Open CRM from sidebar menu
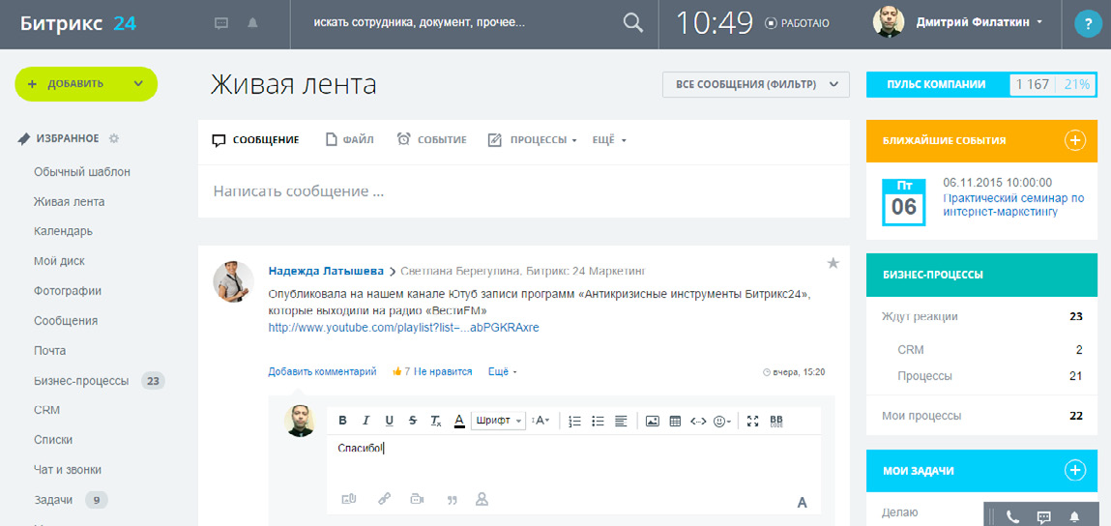This screenshot has width=1111, height=526. pos(46,410)
